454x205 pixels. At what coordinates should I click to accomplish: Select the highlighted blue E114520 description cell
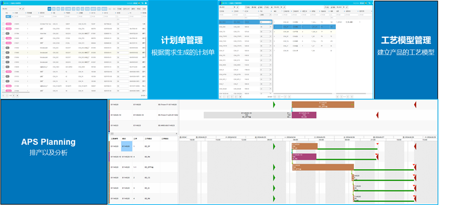tap(126, 146)
